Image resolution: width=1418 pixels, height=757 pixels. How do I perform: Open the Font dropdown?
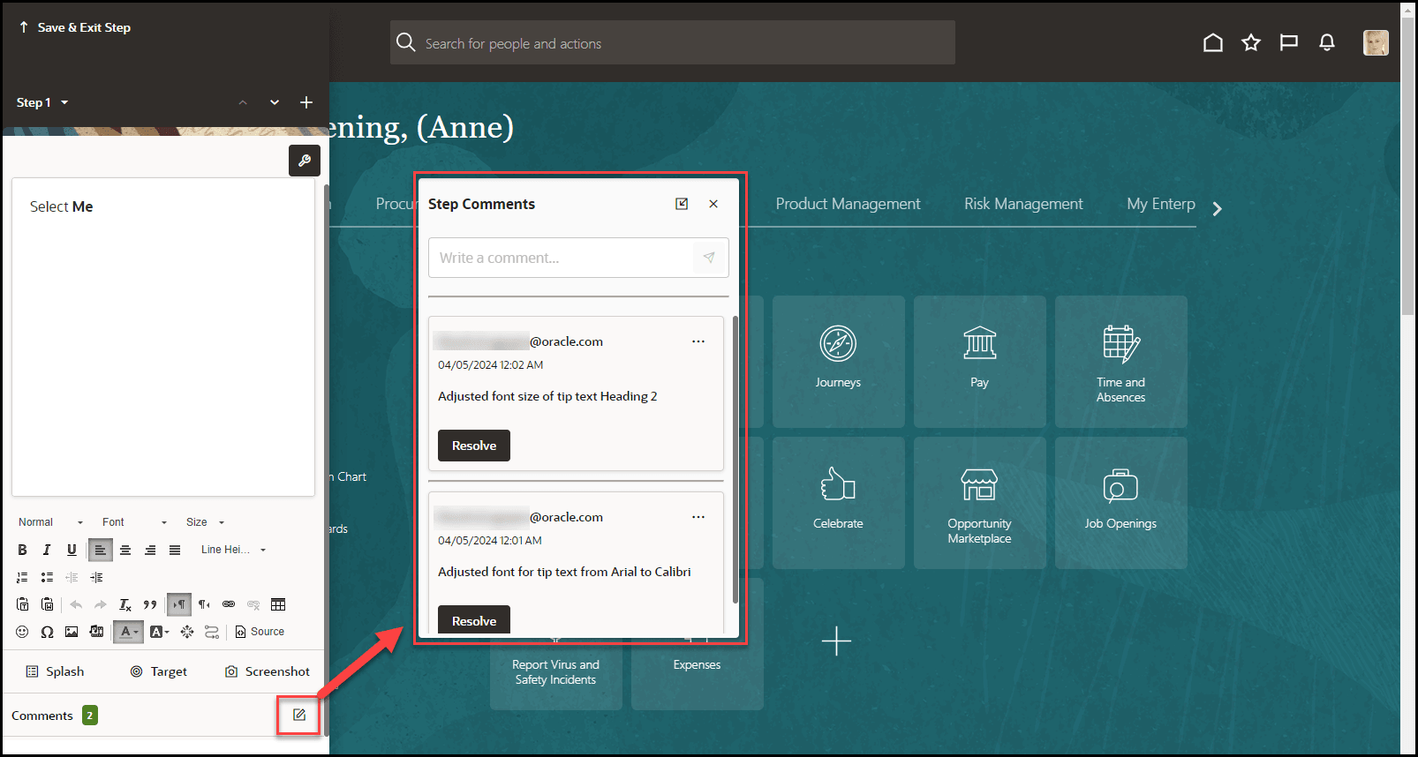(x=134, y=522)
